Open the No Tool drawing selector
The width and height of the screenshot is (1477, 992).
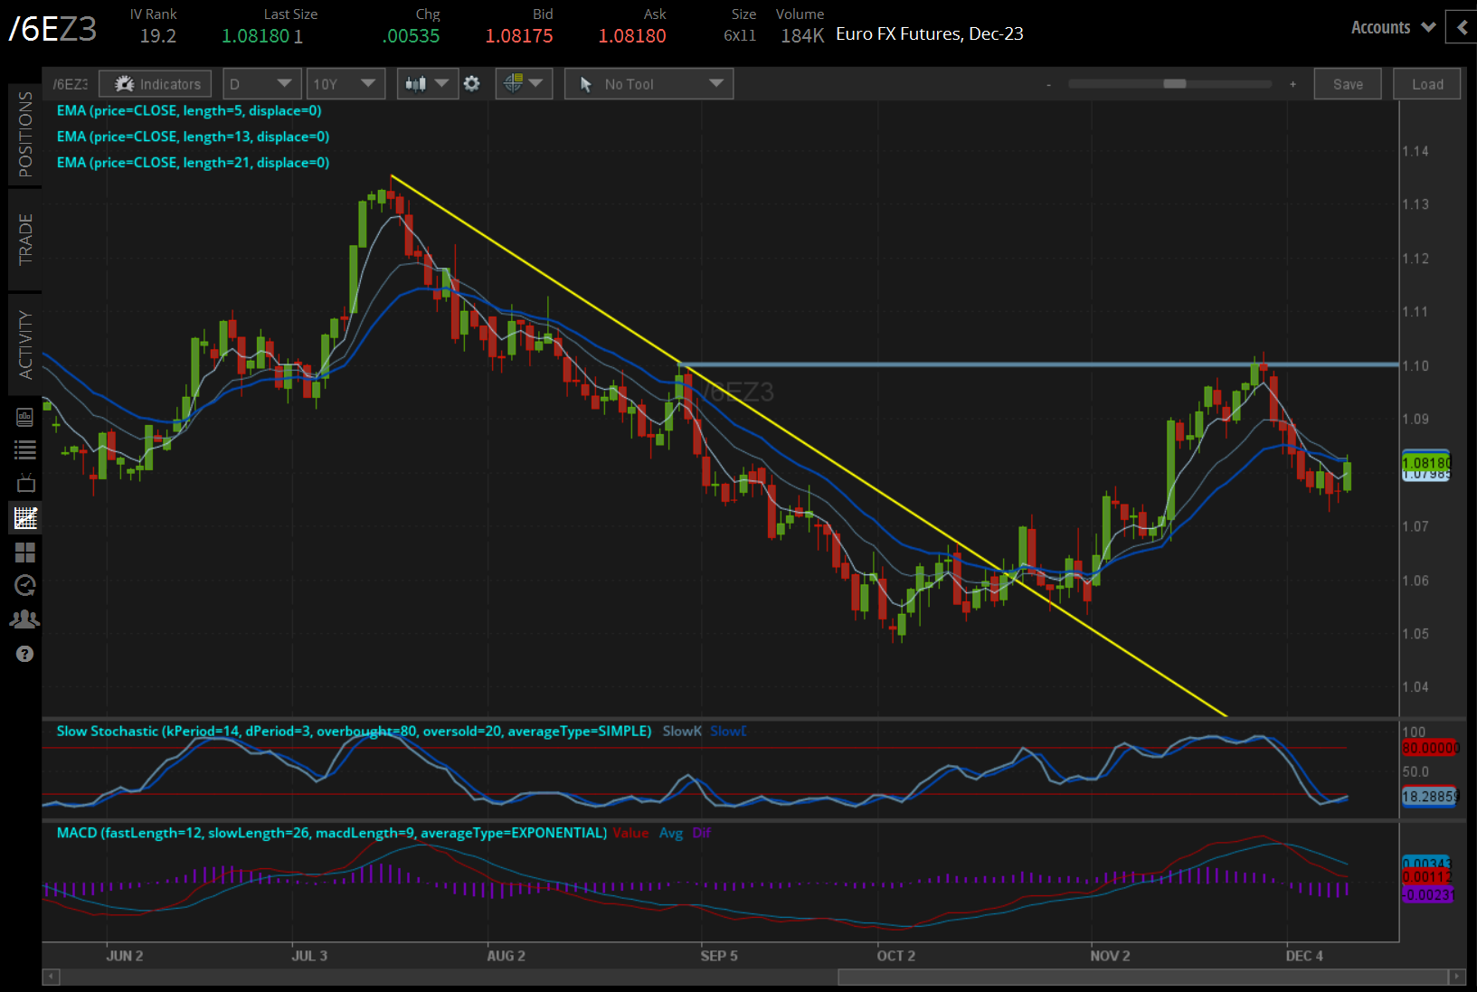649,84
